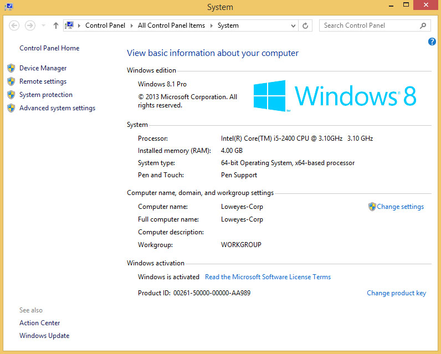Select the 'Windows 8.1 Pro' edition text

162,84
